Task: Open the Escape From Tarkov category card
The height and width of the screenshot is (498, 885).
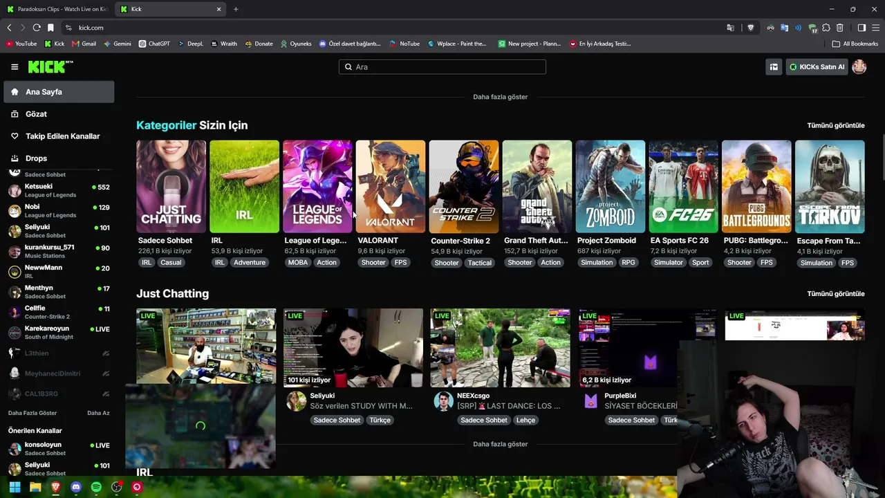Action: click(830, 187)
